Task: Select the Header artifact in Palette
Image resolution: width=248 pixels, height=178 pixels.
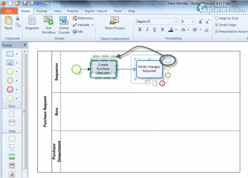Action: click(x=12, y=166)
